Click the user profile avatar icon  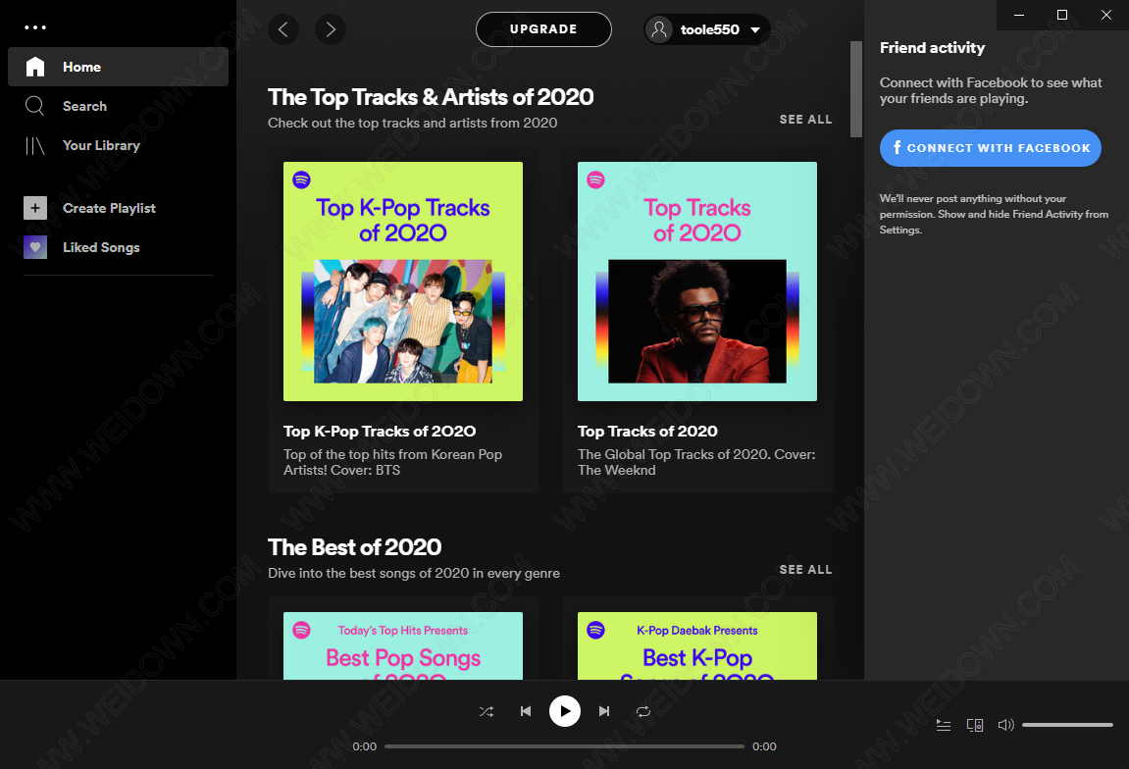tap(659, 29)
